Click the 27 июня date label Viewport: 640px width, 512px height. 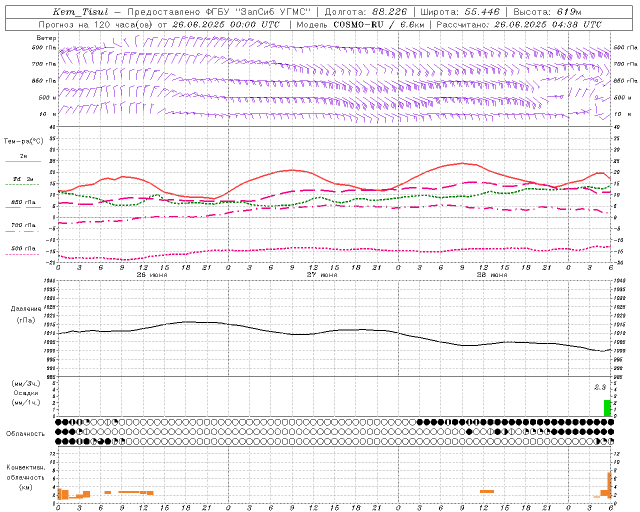(x=321, y=275)
